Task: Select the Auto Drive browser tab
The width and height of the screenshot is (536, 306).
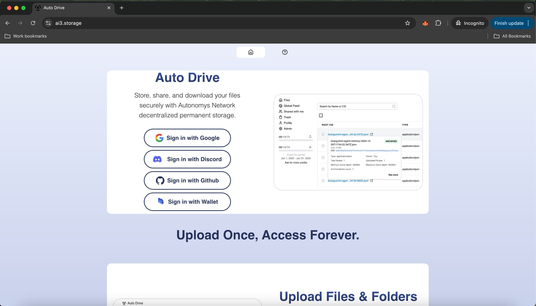Action: coord(73,8)
